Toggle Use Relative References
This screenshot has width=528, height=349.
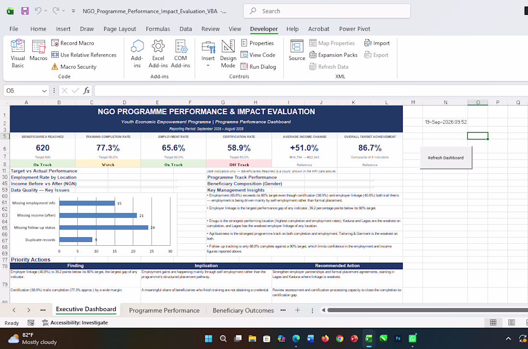tap(84, 55)
